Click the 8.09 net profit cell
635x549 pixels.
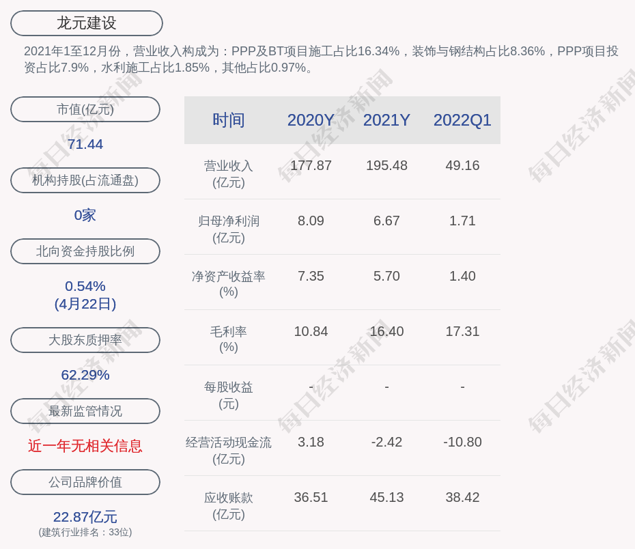(311, 221)
